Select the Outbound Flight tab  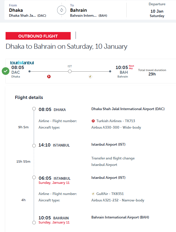pyautogui.click(x=38, y=36)
